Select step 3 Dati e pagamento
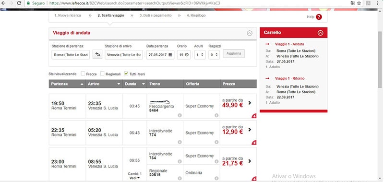The image size is (384, 182). tap(156, 15)
